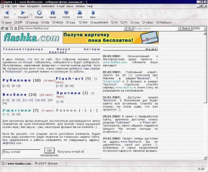Open a New page
This screenshot has width=208, height=172.
pyautogui.click(x=93, y=14)
